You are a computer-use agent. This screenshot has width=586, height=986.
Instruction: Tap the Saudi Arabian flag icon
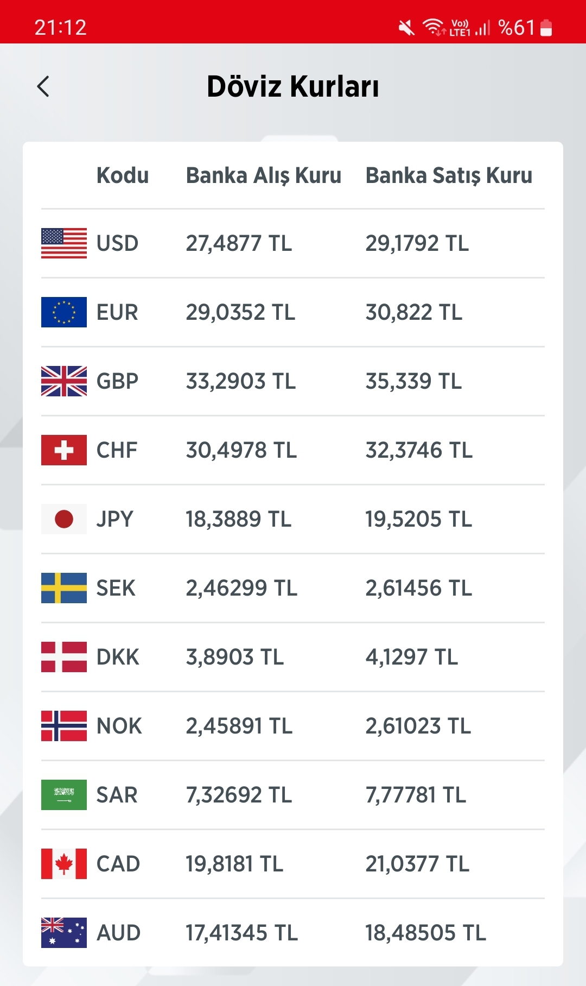click(x=64, y=795)
